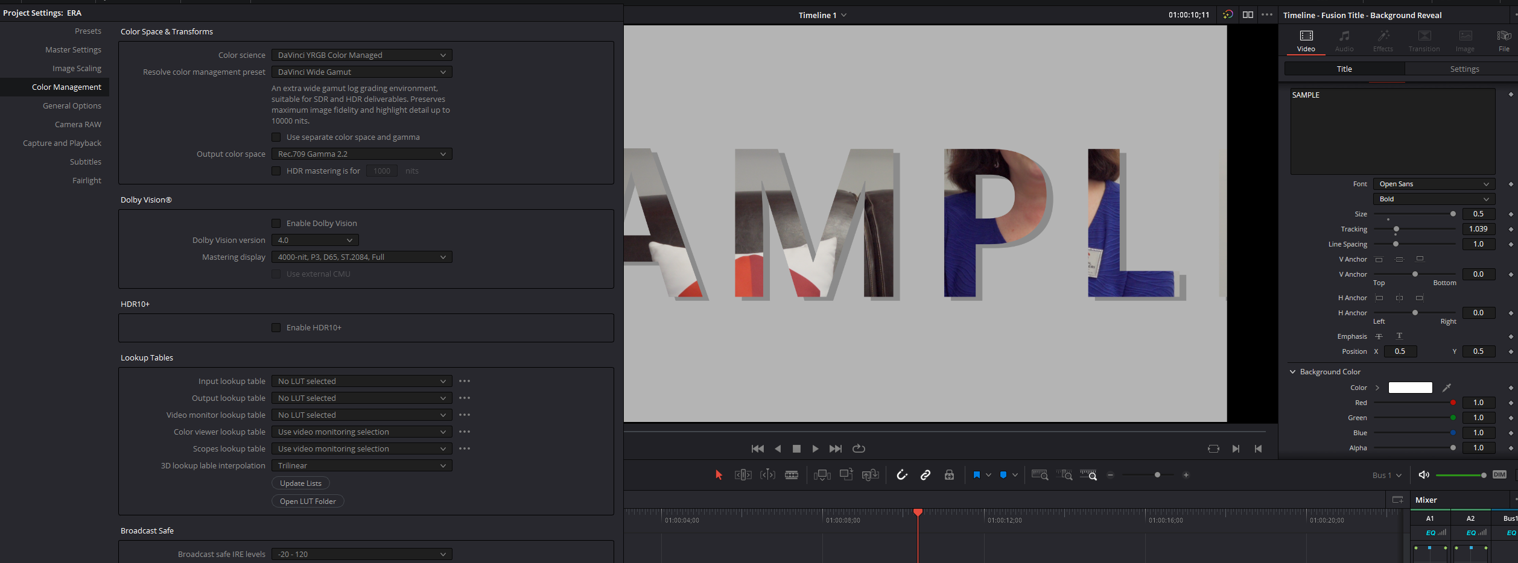Open Color science dropdown
The height and width of the screenshot is (563, 1518).
(x=361, y=55)
